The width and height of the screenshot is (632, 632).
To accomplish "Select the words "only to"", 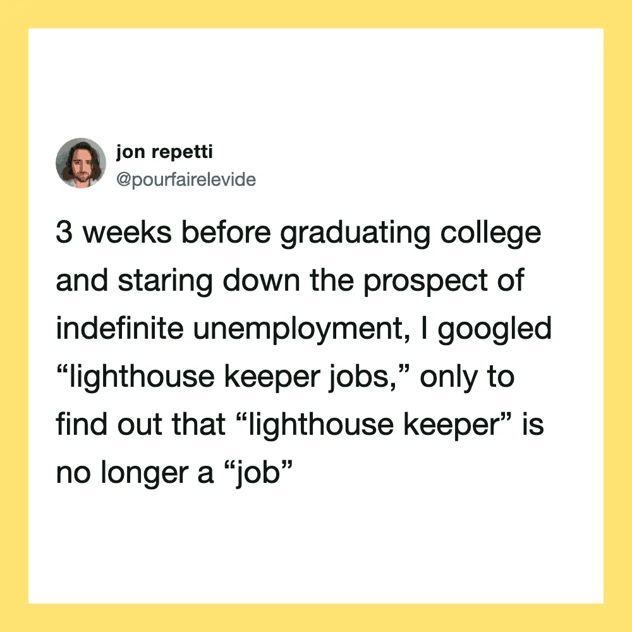I will pyautogui.click(x=467, y=378).
